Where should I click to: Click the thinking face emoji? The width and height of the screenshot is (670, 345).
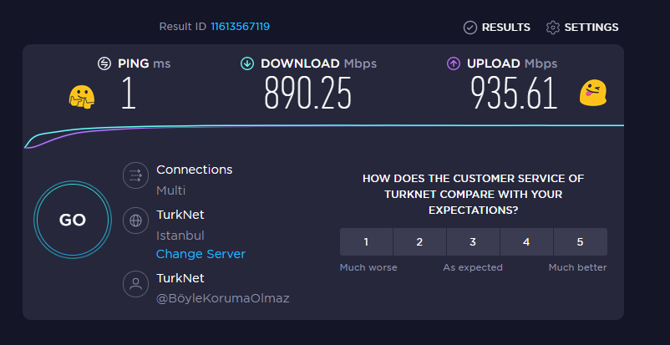(82, 97)
